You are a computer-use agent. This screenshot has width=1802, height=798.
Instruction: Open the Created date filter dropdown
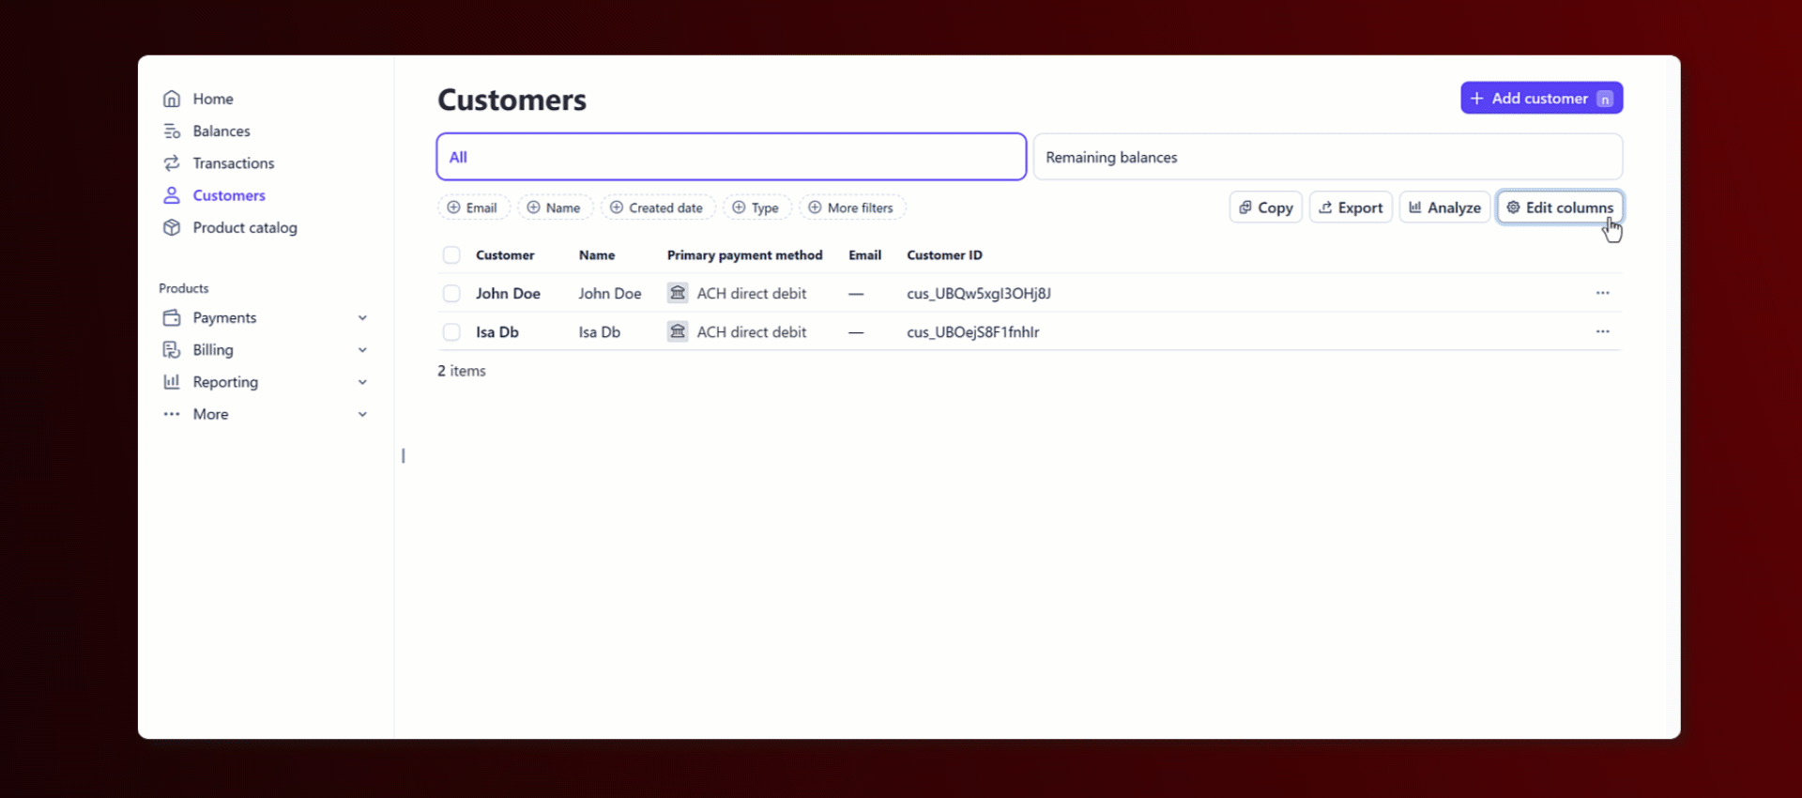click(x=658, y=207)
